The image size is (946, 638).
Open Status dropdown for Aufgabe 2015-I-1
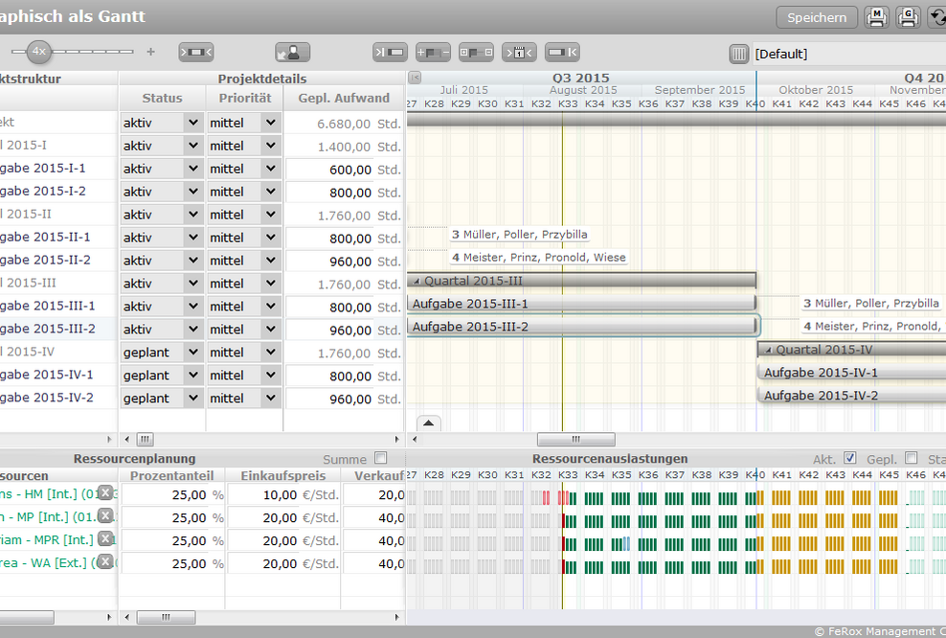click(193, 169)
